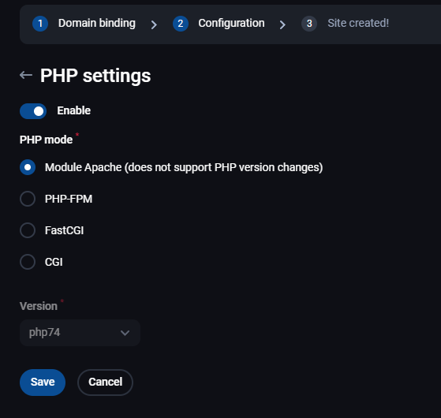Open the Configuration step label
This screenshot has width=441, height=418.
click(231, 23)
